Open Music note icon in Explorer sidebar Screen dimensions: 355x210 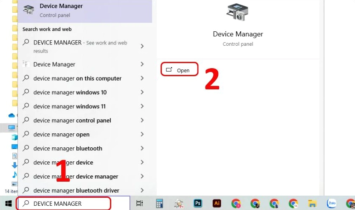pos(14,174)
